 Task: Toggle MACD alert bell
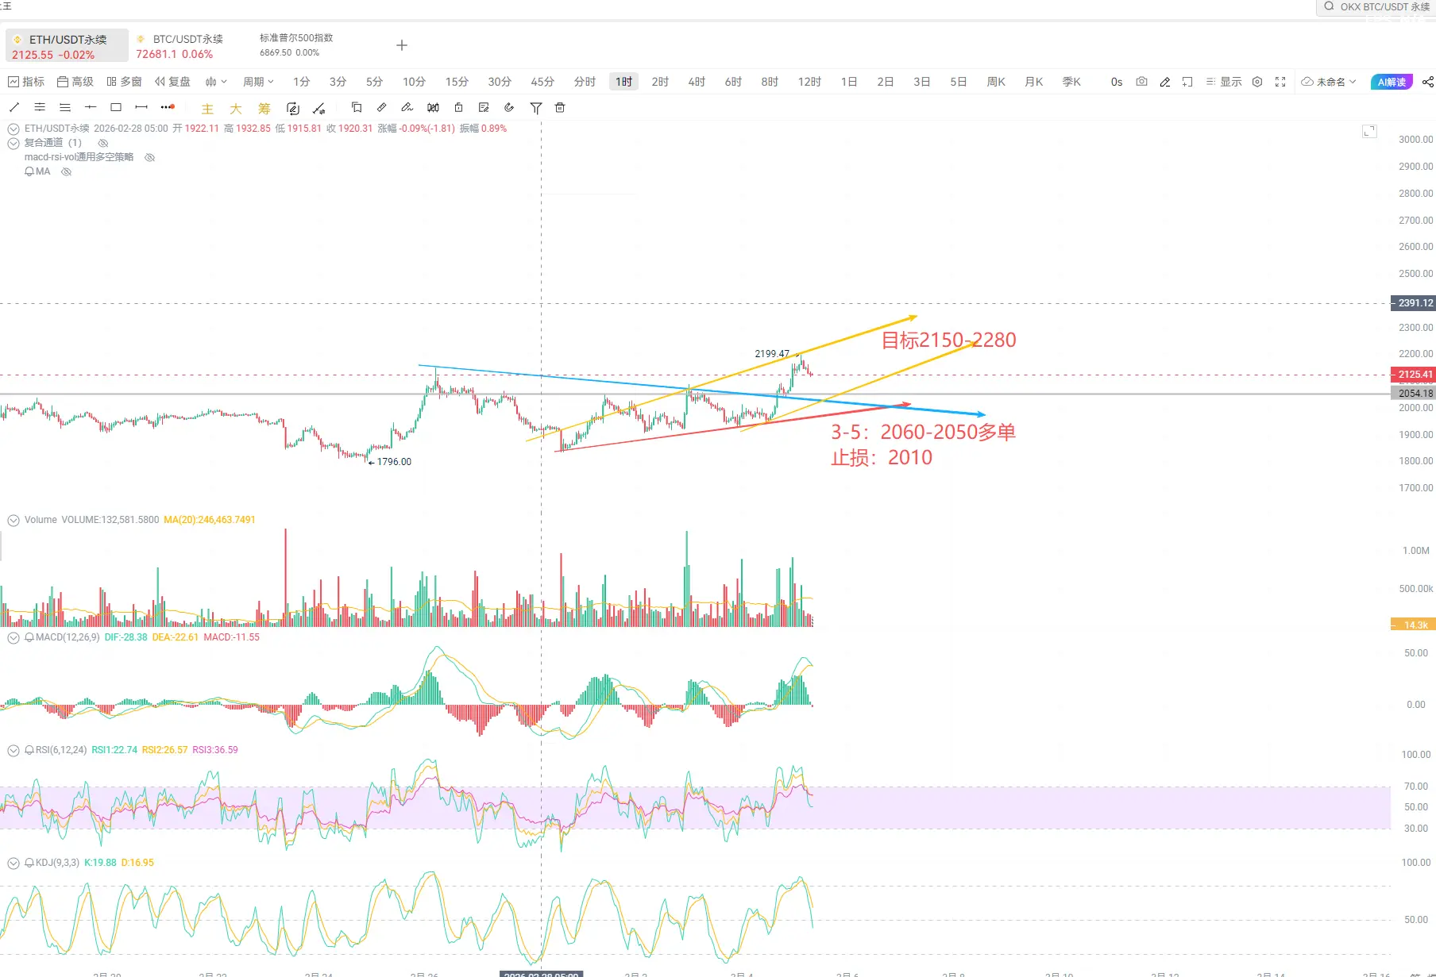click(x=29, y=637)
